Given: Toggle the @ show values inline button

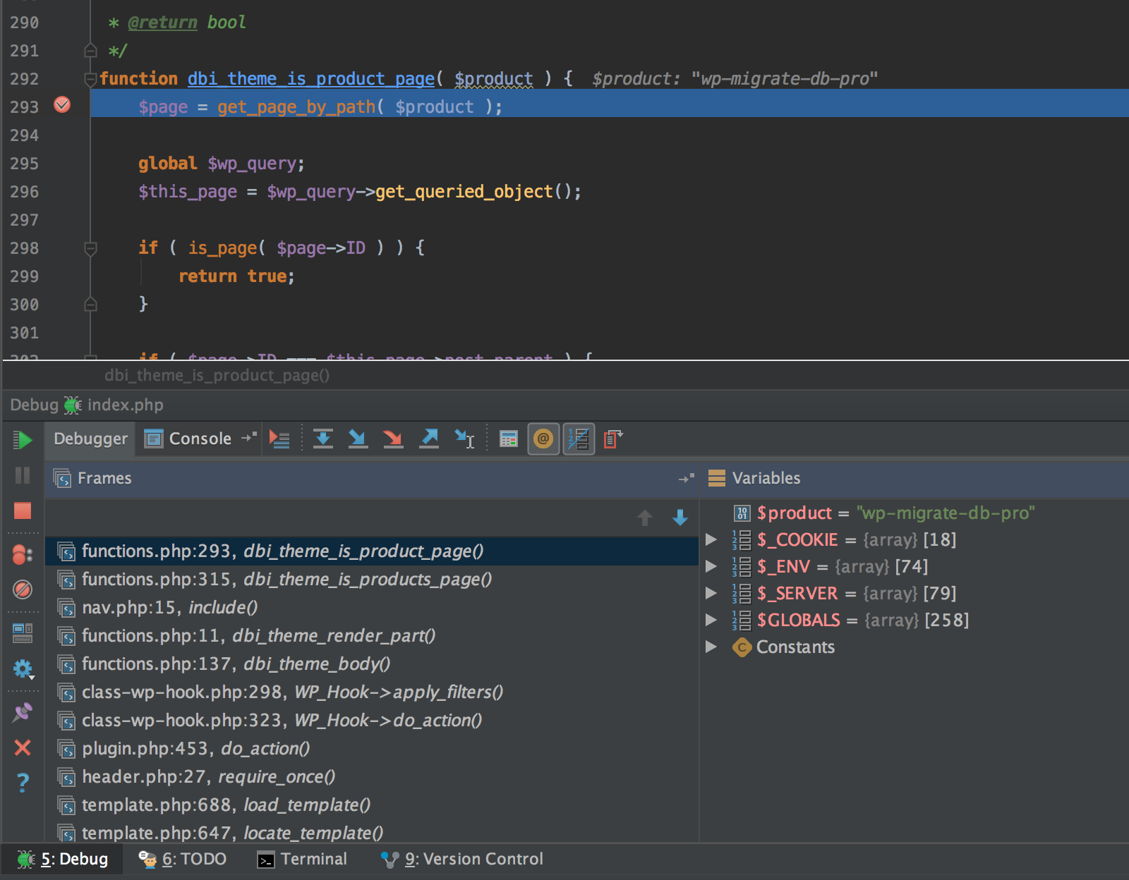Looking at the screenshot, I should tap(543, 439).
